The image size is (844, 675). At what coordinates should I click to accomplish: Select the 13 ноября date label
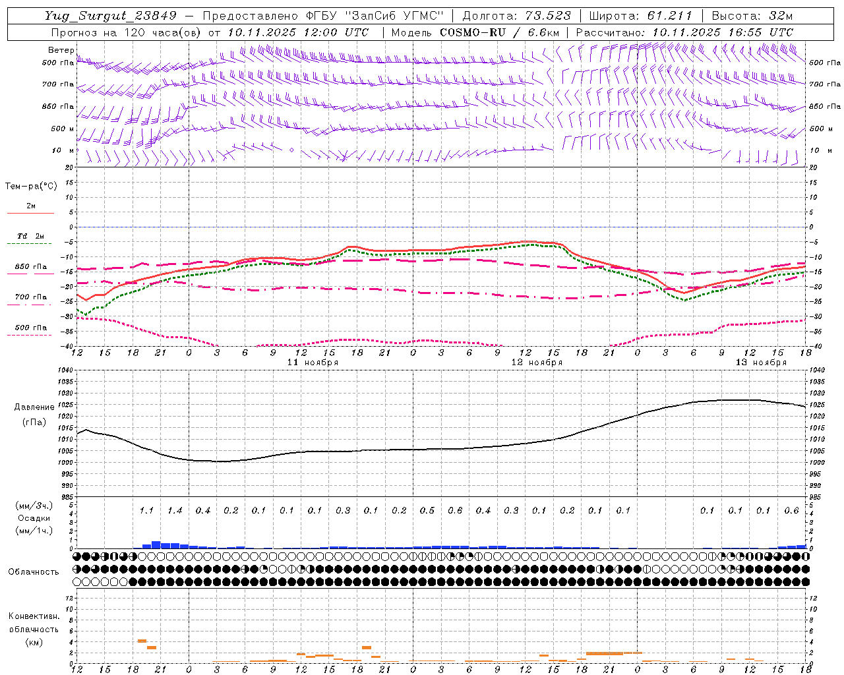coord(761,363)
